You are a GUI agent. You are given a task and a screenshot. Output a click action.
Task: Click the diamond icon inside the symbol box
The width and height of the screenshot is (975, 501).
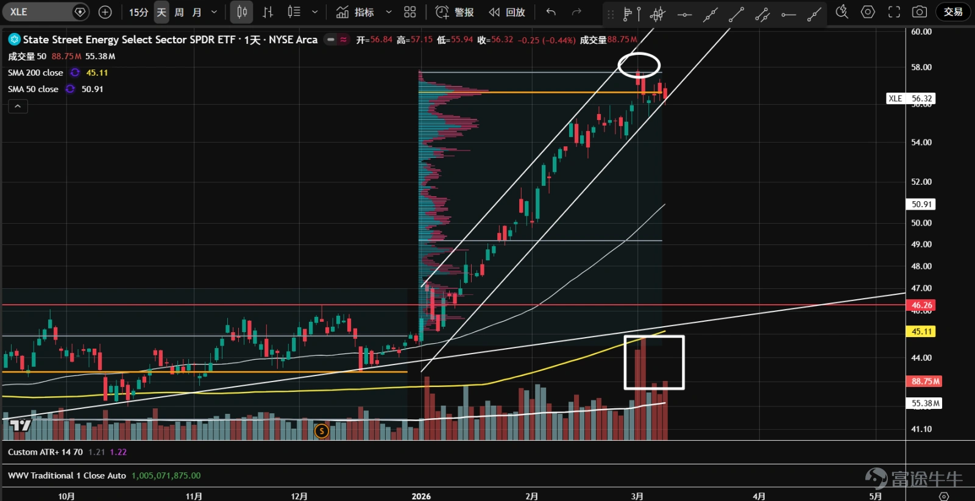(80, 12)
